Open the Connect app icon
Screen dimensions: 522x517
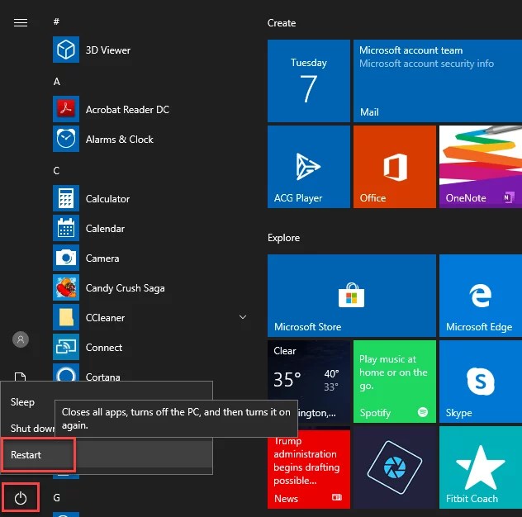[x=66, y=347]
